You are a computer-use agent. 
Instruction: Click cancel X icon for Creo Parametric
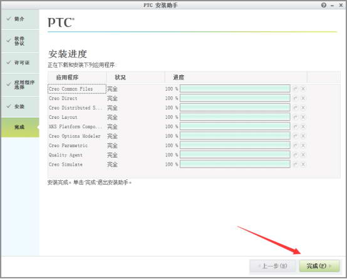tap(303, 146)
